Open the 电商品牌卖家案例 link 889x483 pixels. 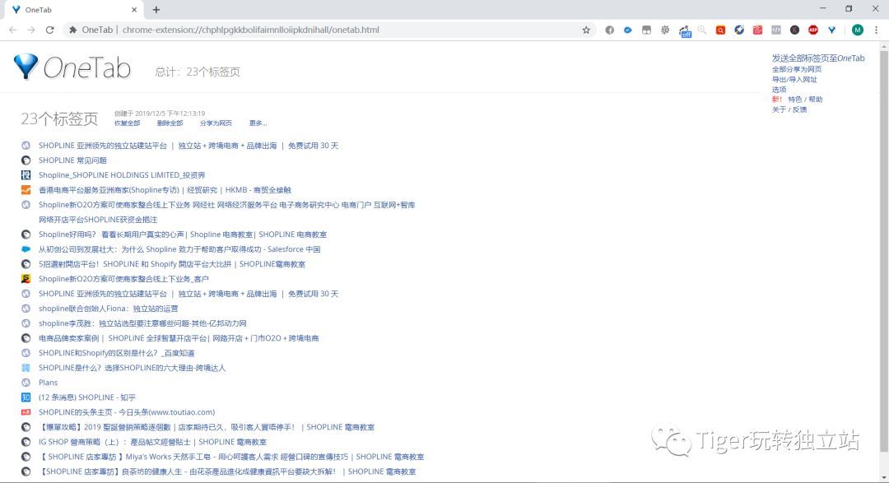179,338
